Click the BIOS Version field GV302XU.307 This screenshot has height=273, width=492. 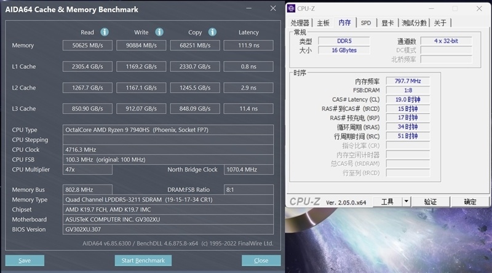tap(168, 229)
